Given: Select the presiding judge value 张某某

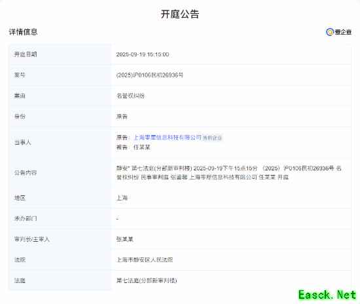Looking at the screenshot, I should pyautogui.click(x=124, y=239).
